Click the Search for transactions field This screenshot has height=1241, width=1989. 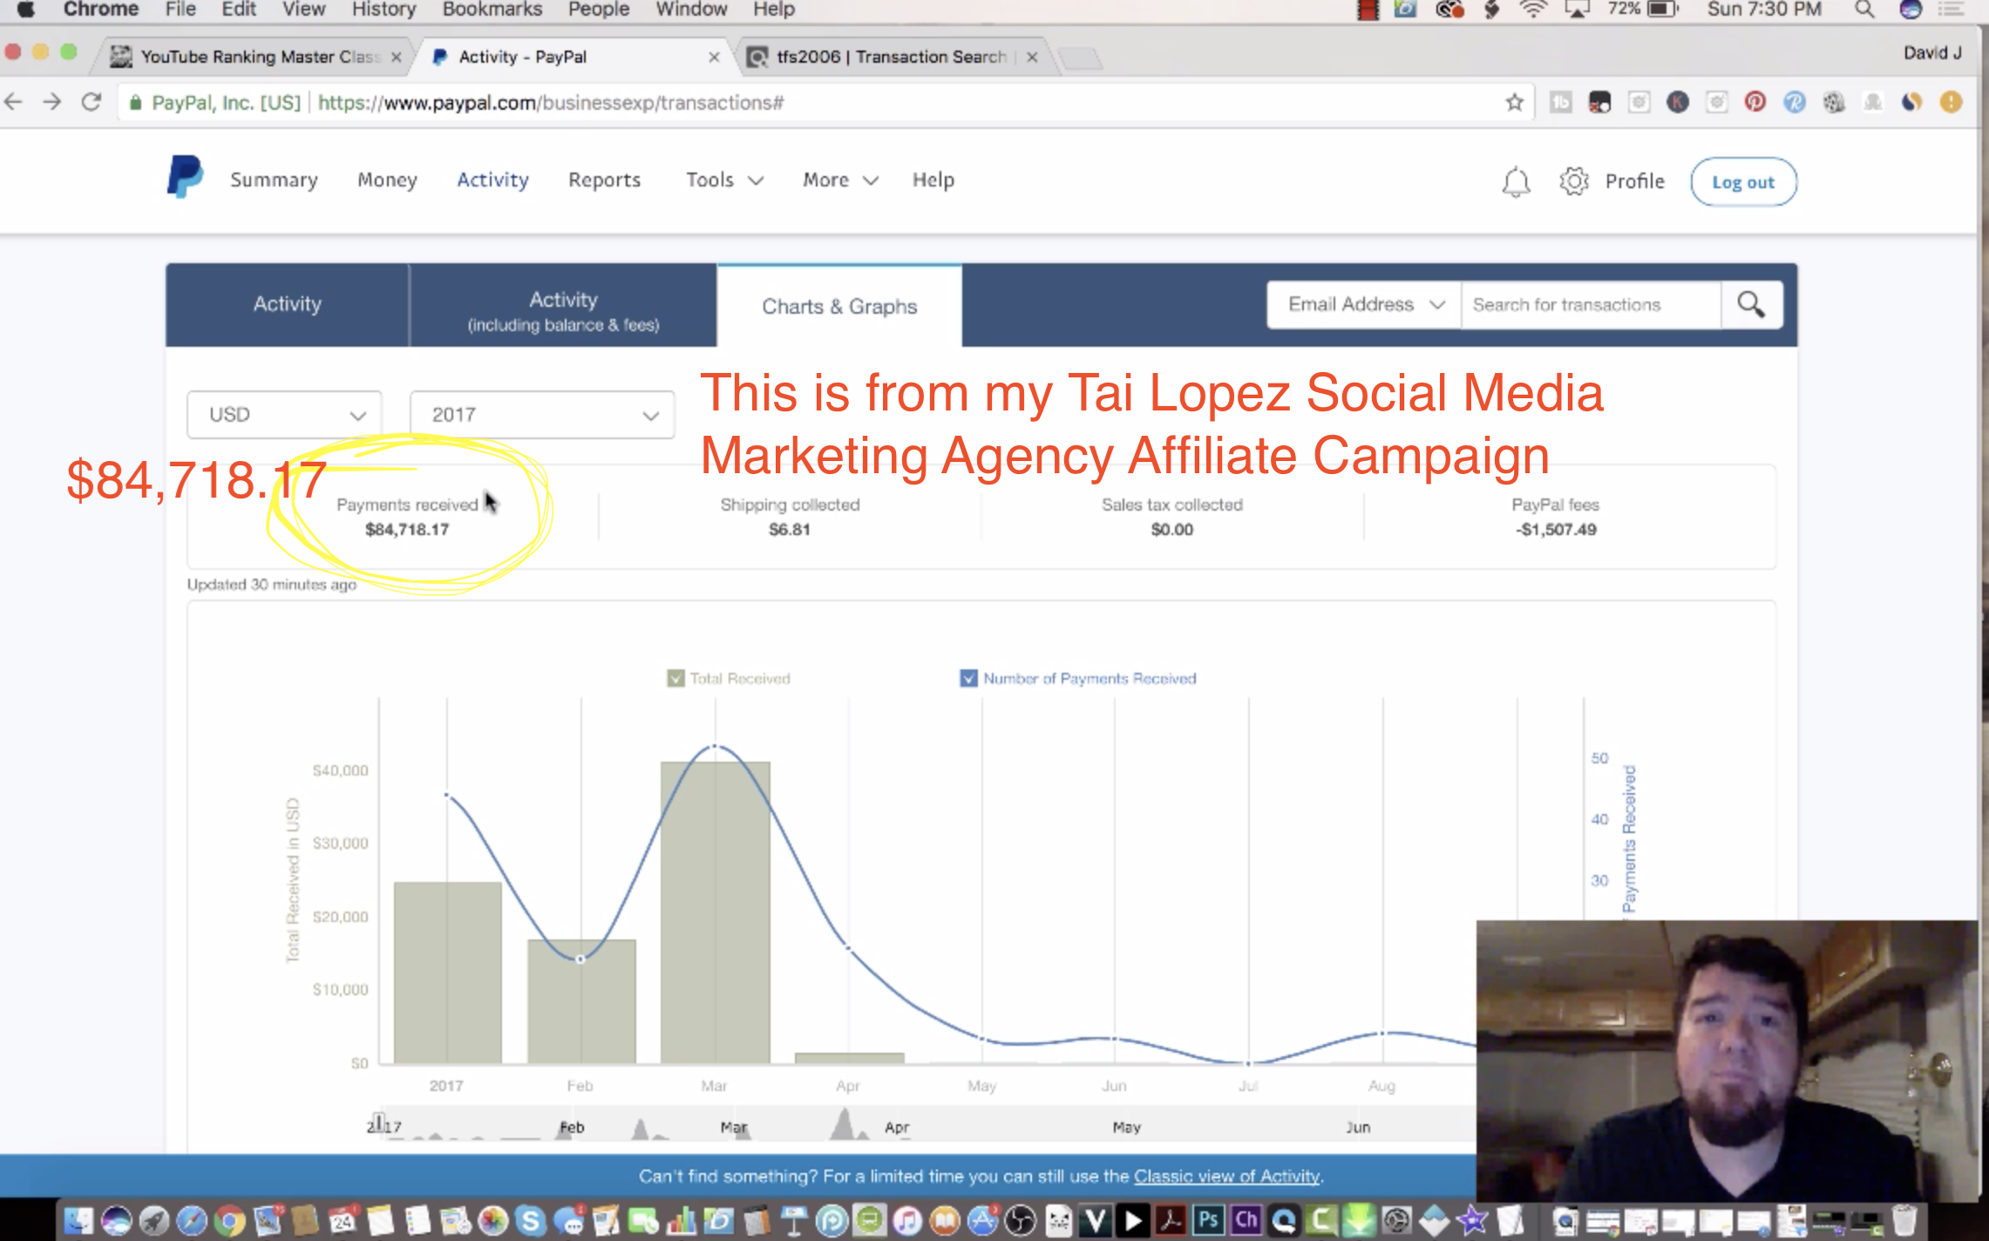[x=1591, y=305]
